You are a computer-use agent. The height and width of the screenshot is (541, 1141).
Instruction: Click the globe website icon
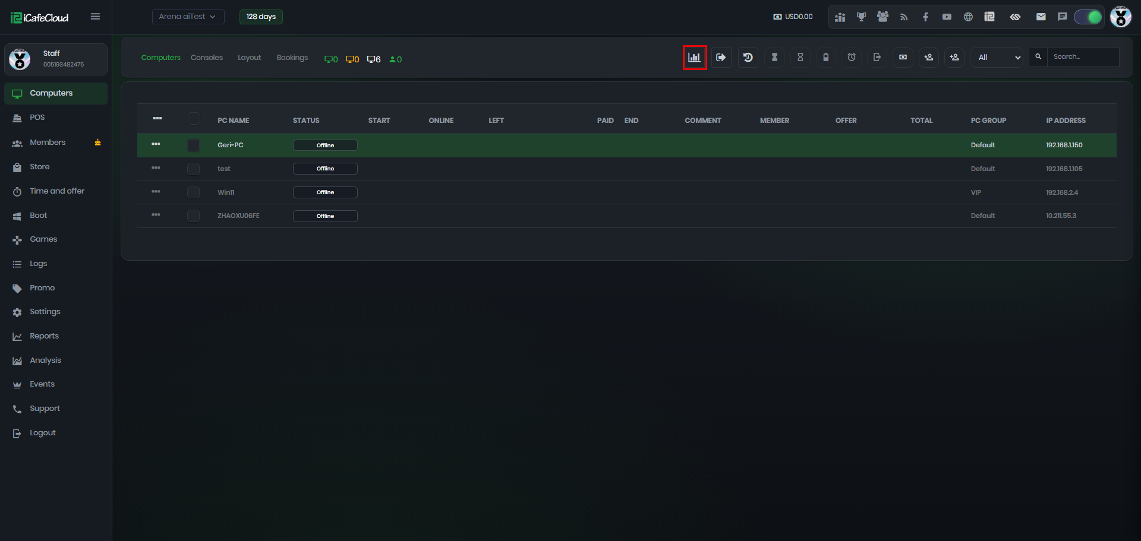(x=968, y=17)
